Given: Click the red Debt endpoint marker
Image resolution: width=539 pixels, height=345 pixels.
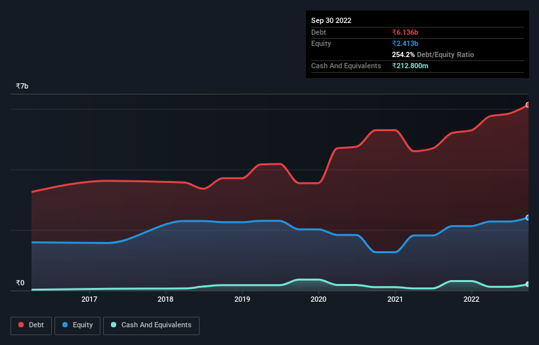Looking at the screenshot, I should tap(528, 105).
